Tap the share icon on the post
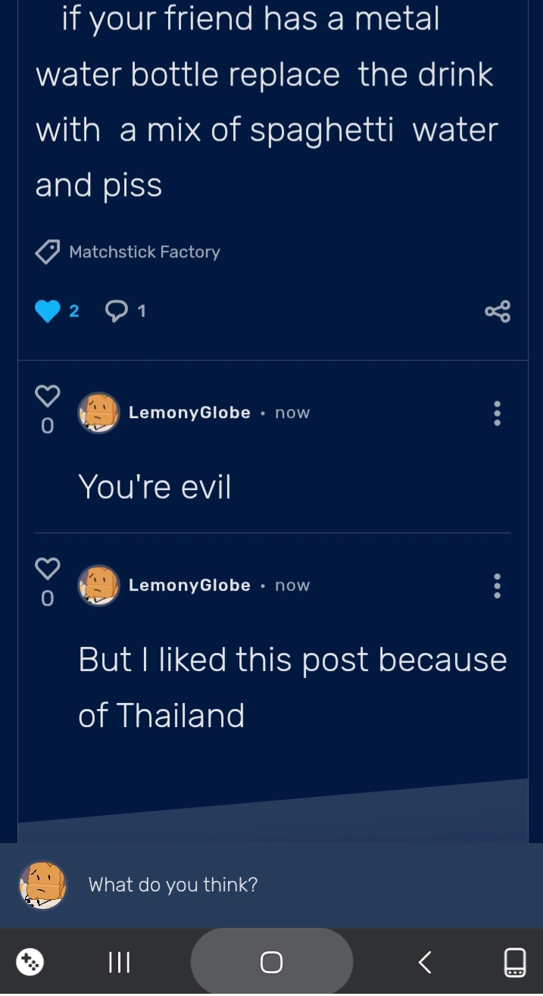The height and width of the screenshot is (996, 543). tap(498, 311)
